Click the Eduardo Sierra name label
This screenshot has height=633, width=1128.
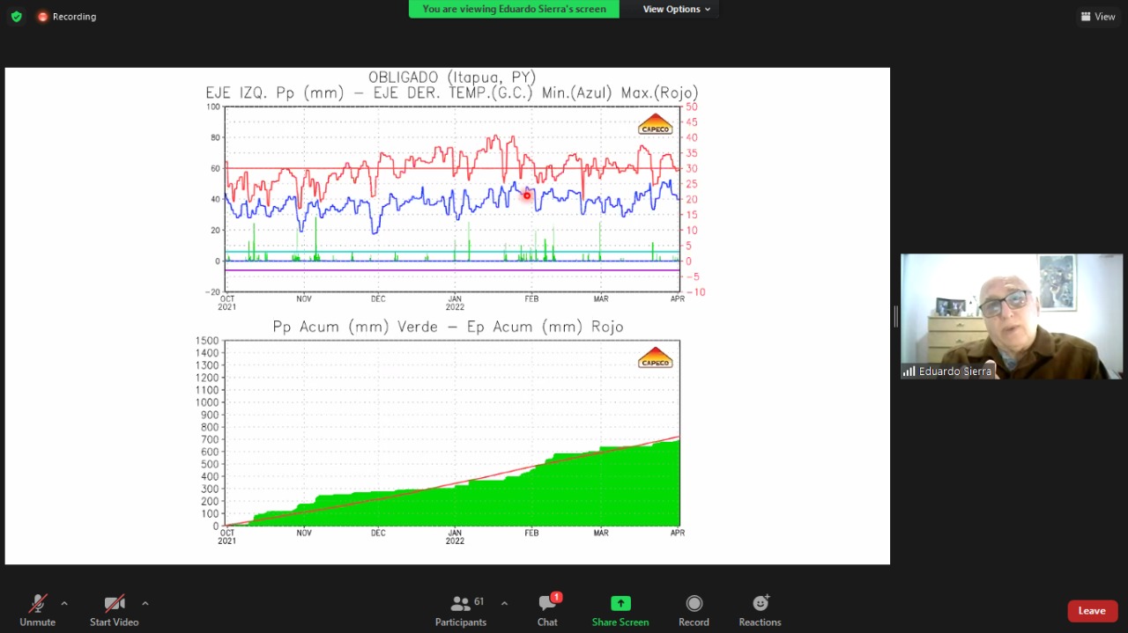[954, 372]
